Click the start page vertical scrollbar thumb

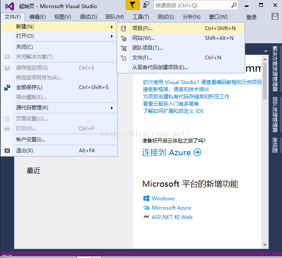[x=265, y=81]
